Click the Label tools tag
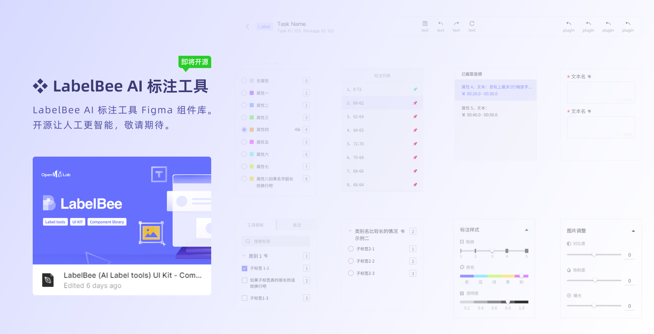The height and width of the screenshot is (334, 654). point(55,222)
